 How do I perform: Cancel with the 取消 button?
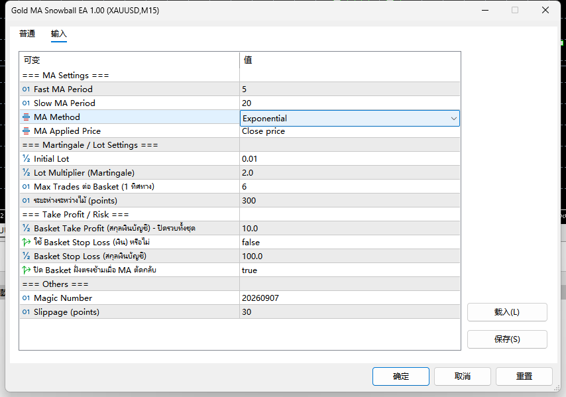[x=463, y=376]
